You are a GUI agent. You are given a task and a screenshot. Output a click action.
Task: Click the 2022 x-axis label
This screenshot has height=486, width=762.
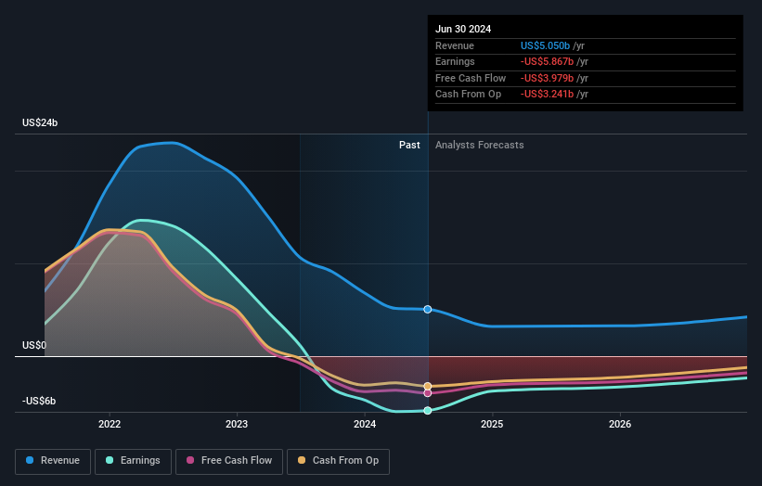tap(110, 425)
